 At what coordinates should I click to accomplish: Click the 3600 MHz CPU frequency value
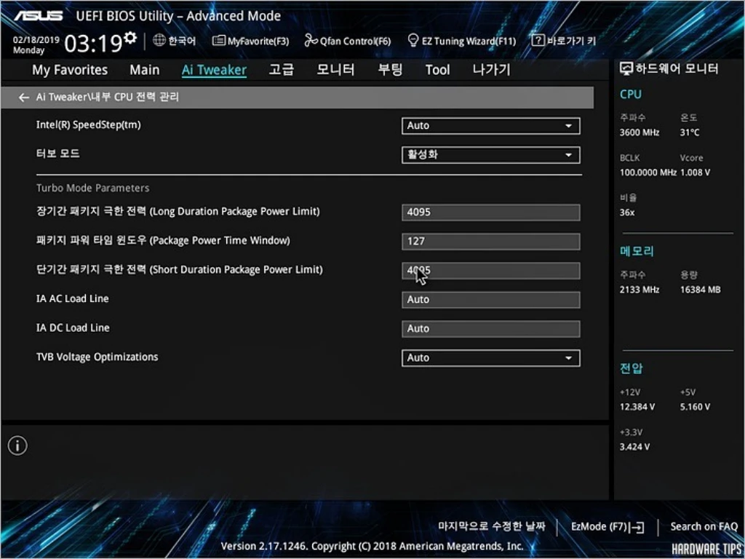point(639,132)
